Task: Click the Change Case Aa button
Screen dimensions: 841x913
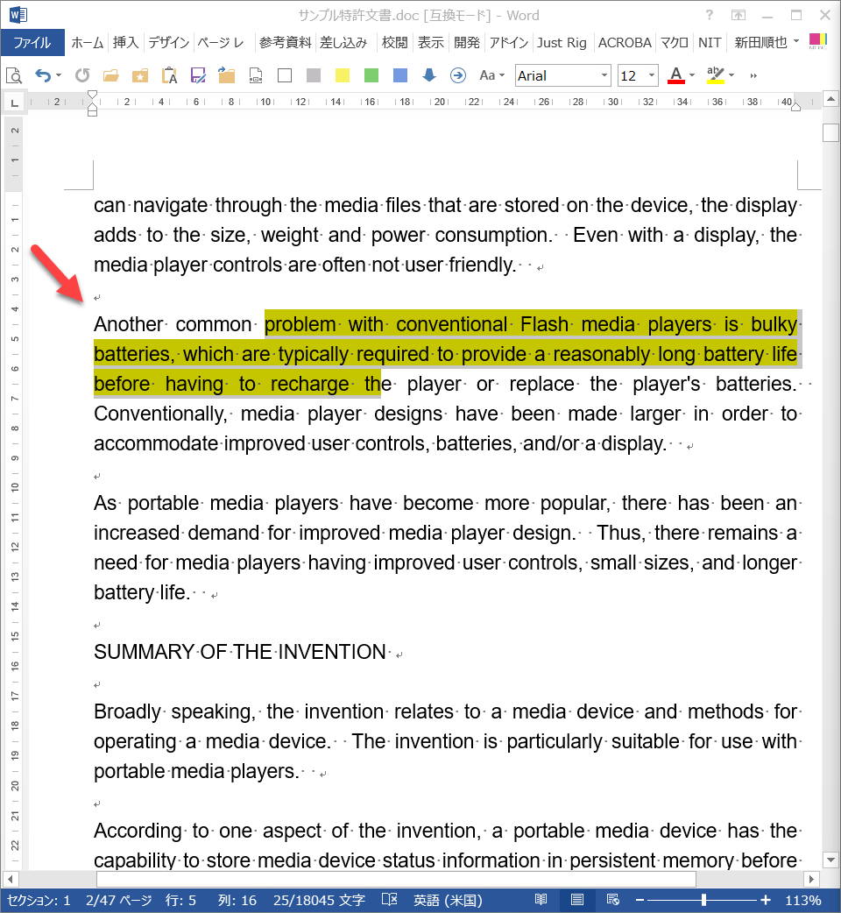Action: 488,75
